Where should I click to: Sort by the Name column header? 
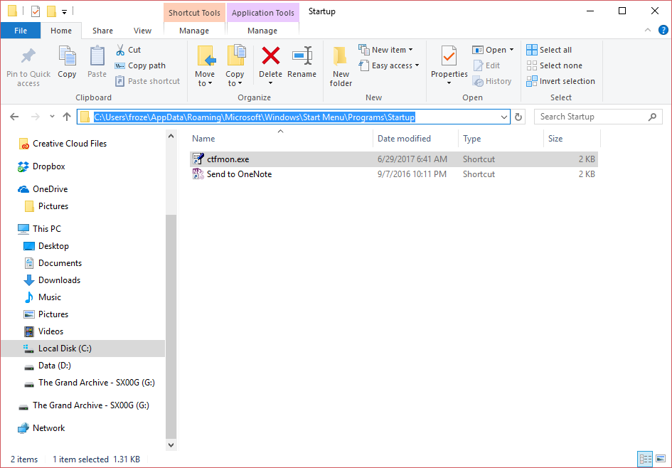click(x=281, y=139)
